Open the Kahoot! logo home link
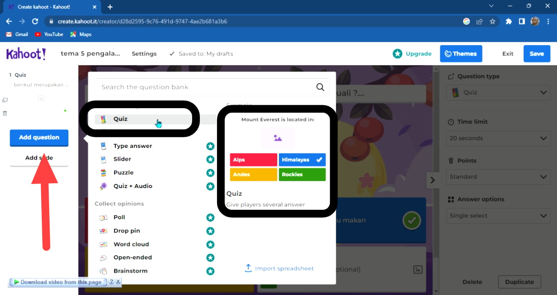 (26, 54)
